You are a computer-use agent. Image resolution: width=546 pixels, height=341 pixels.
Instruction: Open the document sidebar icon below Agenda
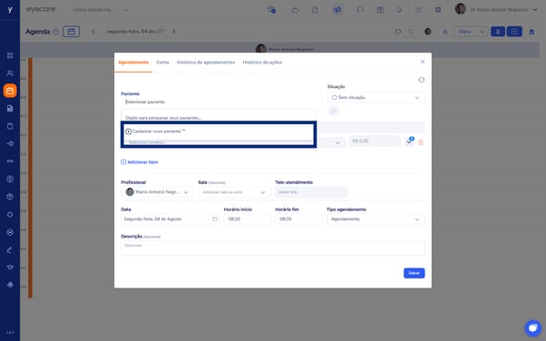click(x=10, y=109)
